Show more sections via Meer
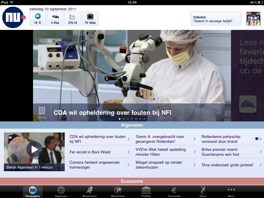The height and width of the screenshot is (198, 264). (x=231, y=192)
